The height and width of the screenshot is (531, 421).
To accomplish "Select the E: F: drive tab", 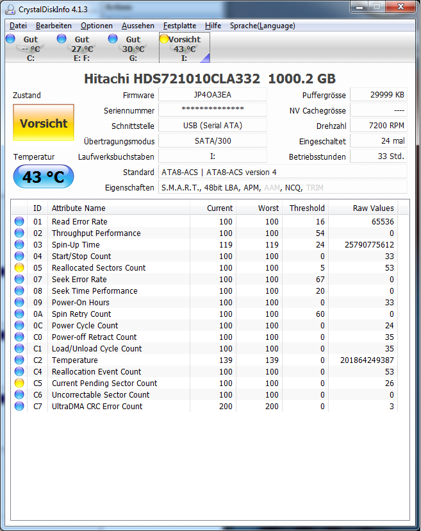I will pyautogui.click(x=81, y=48).
